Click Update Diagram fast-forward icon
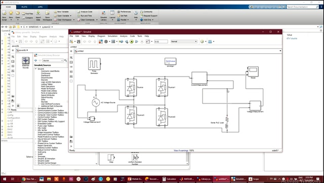Screen dimensions: 324x183 [121, 42]
